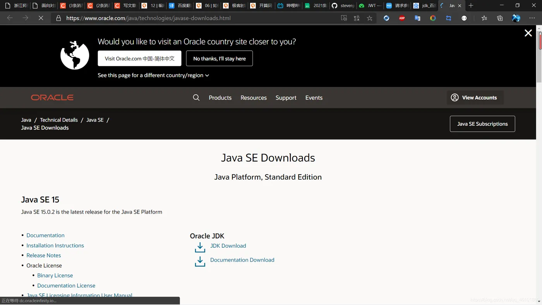
Task: Stop loading the page
Action: pyautogui.click(x=41, y=18)
